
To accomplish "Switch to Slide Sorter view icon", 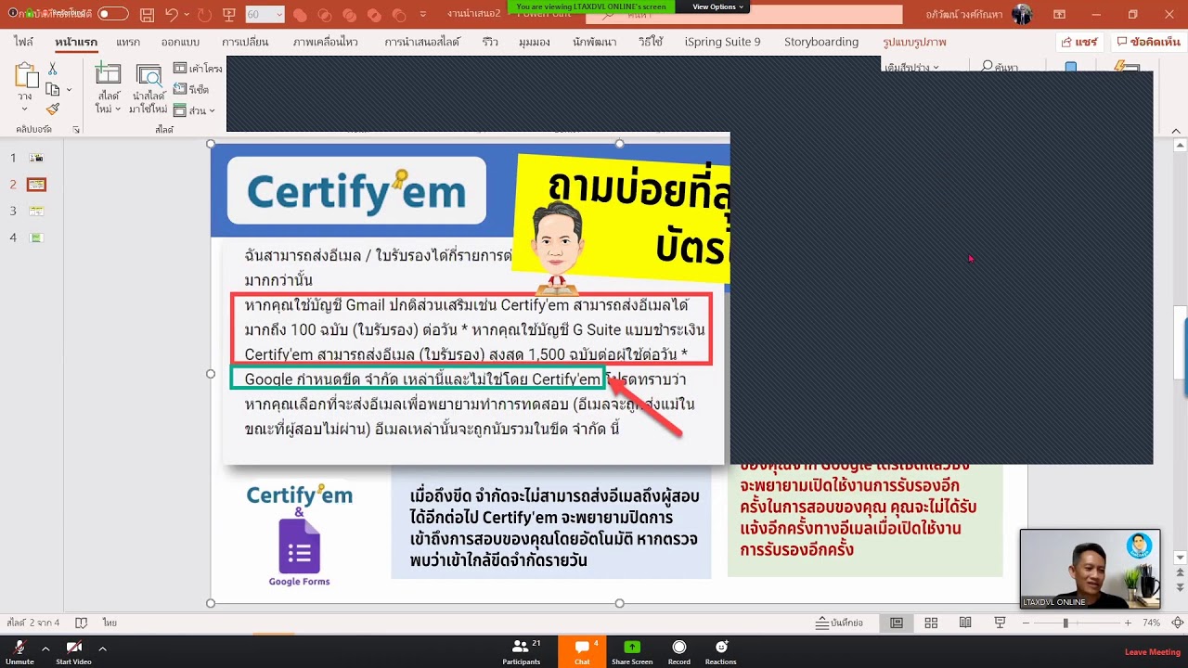I will 931,623.
